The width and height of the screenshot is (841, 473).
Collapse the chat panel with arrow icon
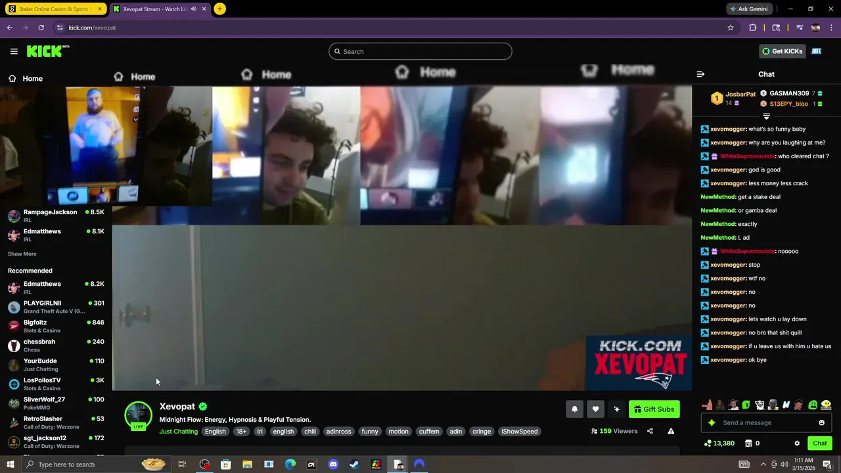pyautogui.click(x=700, y=74)
